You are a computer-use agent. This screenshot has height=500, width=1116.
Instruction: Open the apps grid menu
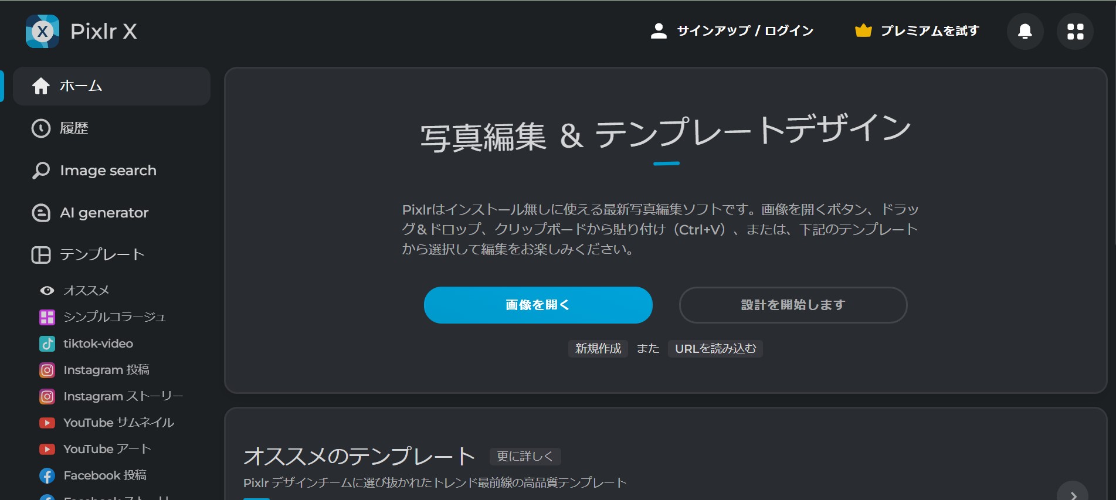click(1074, 31)
